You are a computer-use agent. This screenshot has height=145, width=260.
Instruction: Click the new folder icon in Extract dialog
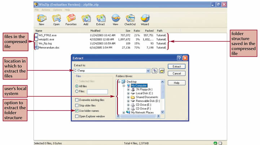point(162,71)
